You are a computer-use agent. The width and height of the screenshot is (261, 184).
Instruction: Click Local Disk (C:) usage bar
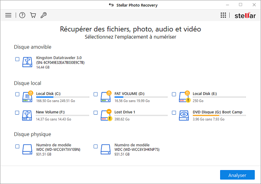click(x=63, y=97)
